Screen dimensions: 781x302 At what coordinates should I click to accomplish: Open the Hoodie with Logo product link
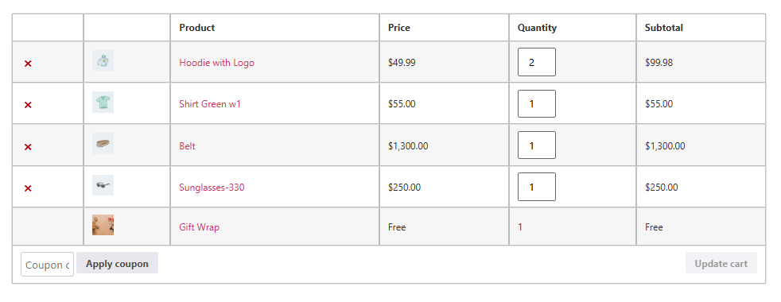click(216, 63)
